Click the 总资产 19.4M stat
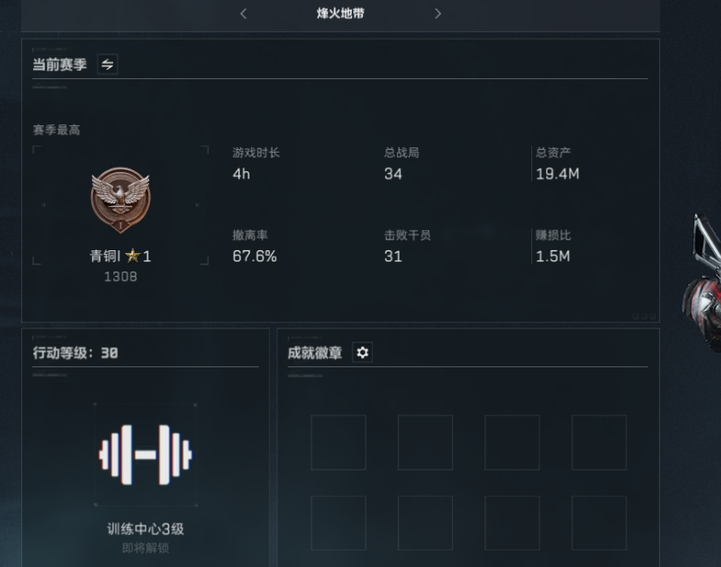 pos(557,164)
